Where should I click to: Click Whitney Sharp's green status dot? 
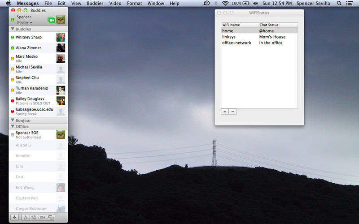13,38
